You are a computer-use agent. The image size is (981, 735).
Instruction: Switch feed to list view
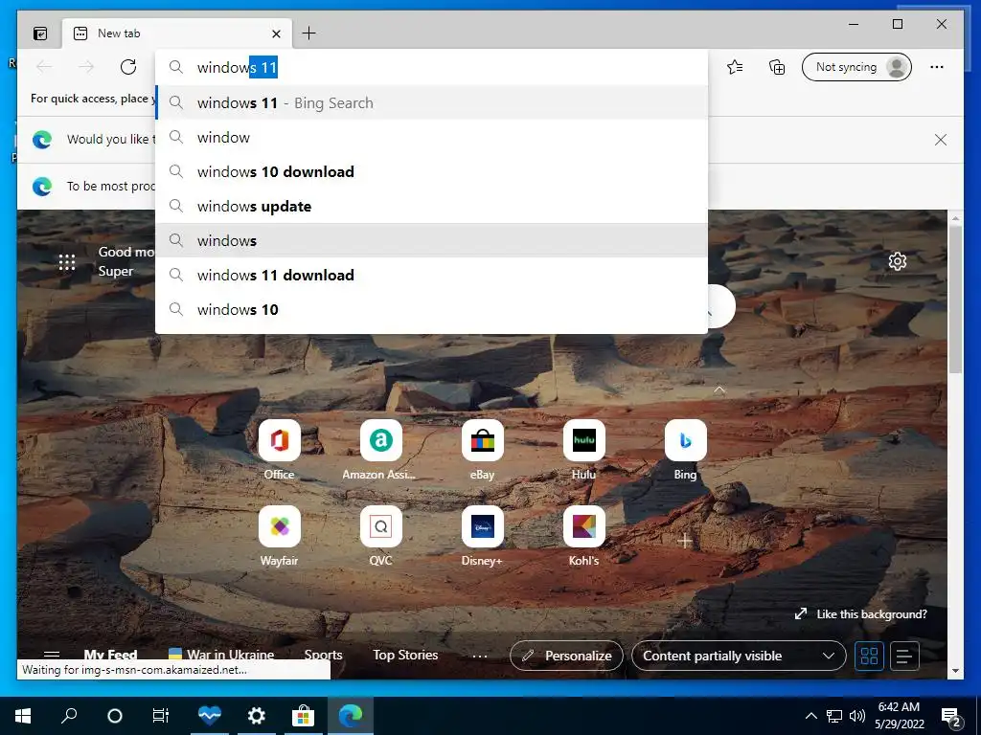coord(904,656)
